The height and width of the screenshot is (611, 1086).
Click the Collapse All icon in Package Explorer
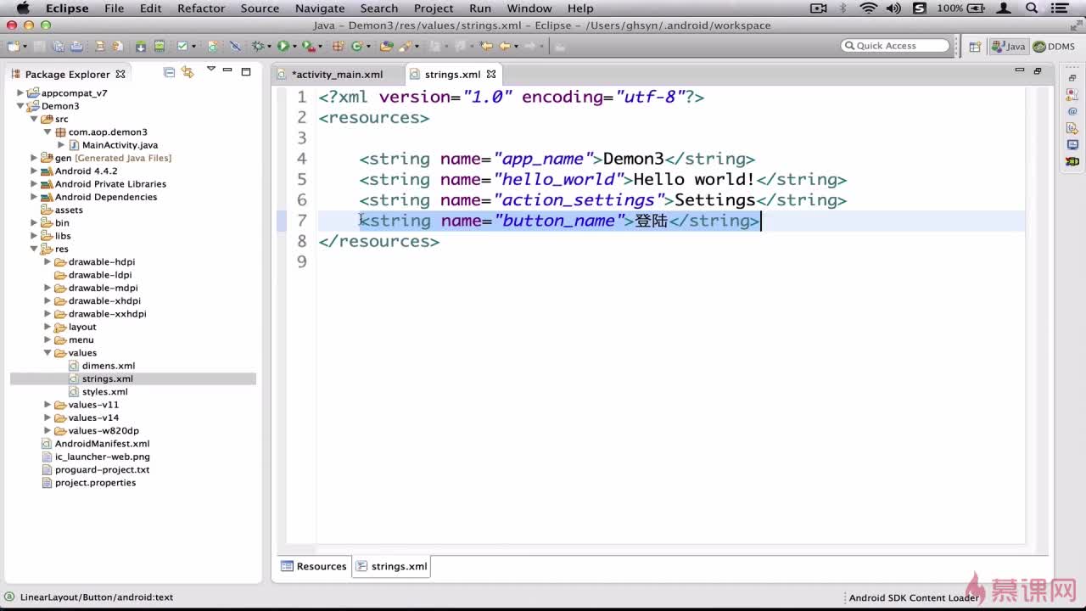click(169, 72)
